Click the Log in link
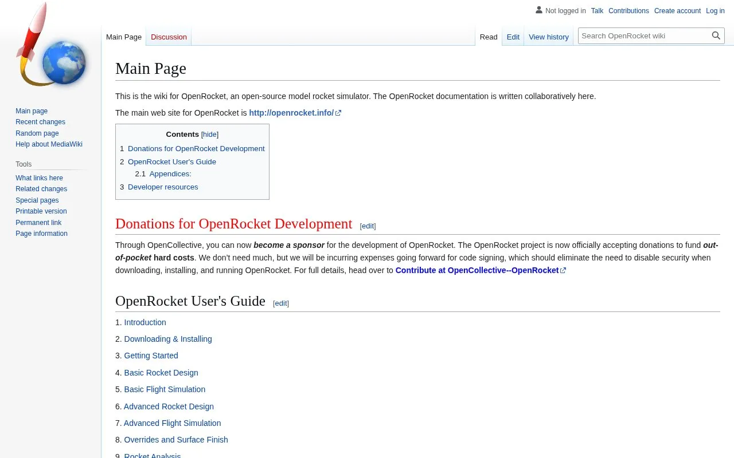Image resolution: width=734 pixels, height=458 pixels. coord(715,11)
